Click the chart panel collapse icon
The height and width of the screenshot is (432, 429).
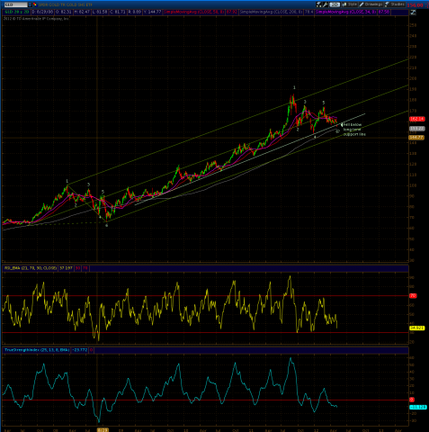pyautogui.click(x=413, y=13)
